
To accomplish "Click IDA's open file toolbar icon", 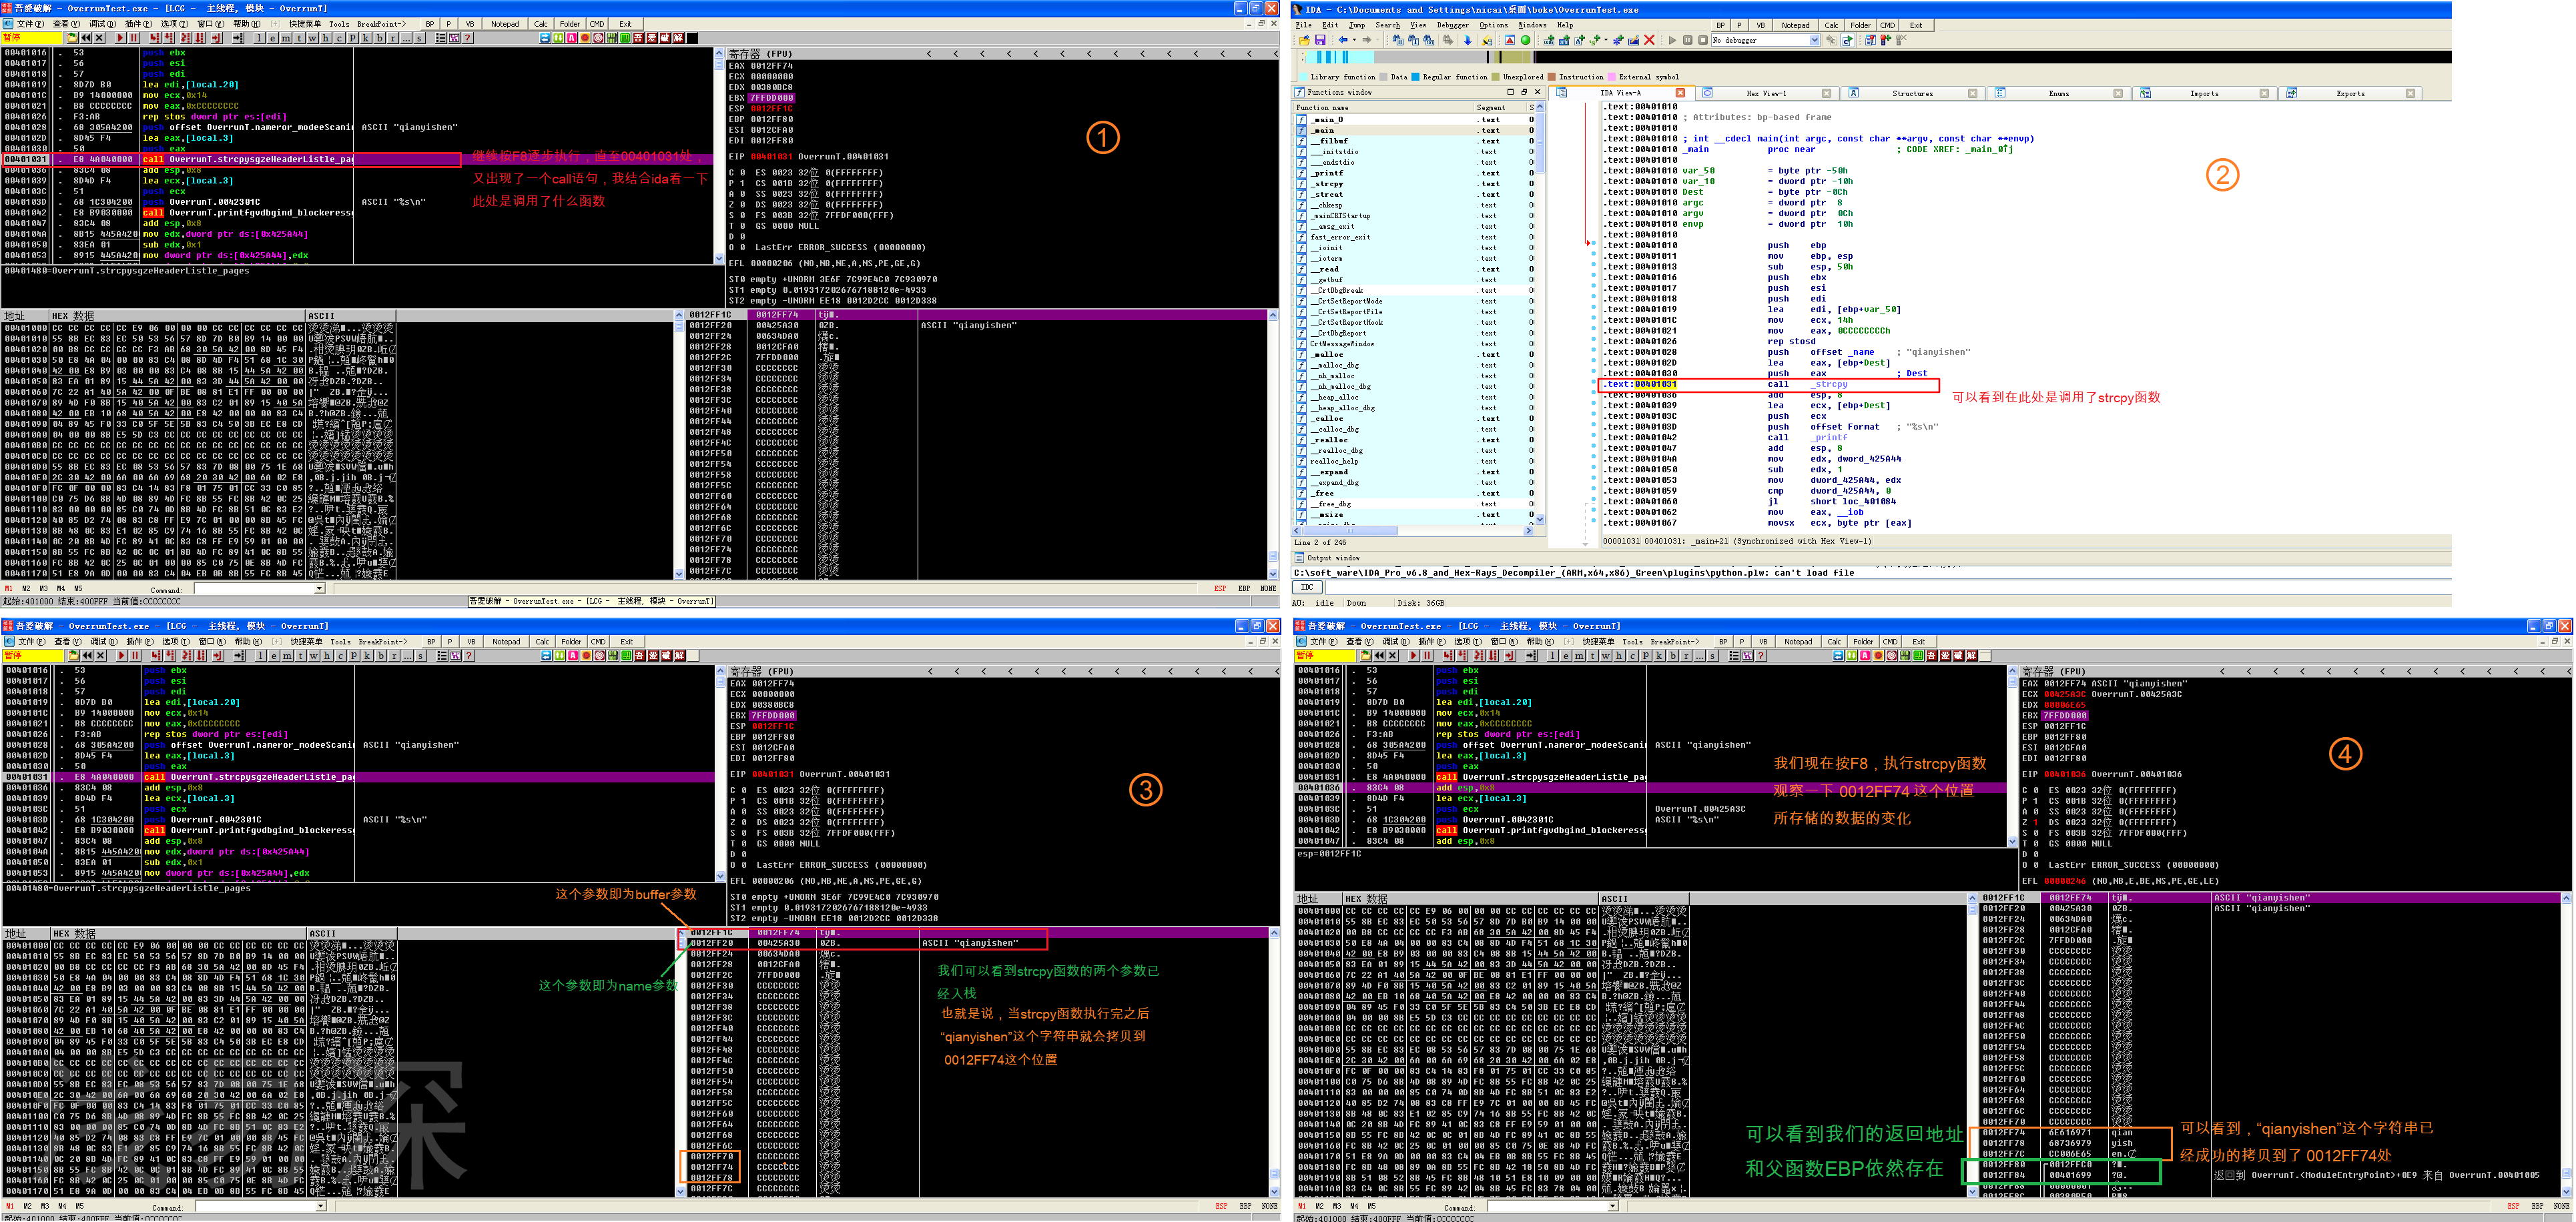I will (x=1305, y=41).
